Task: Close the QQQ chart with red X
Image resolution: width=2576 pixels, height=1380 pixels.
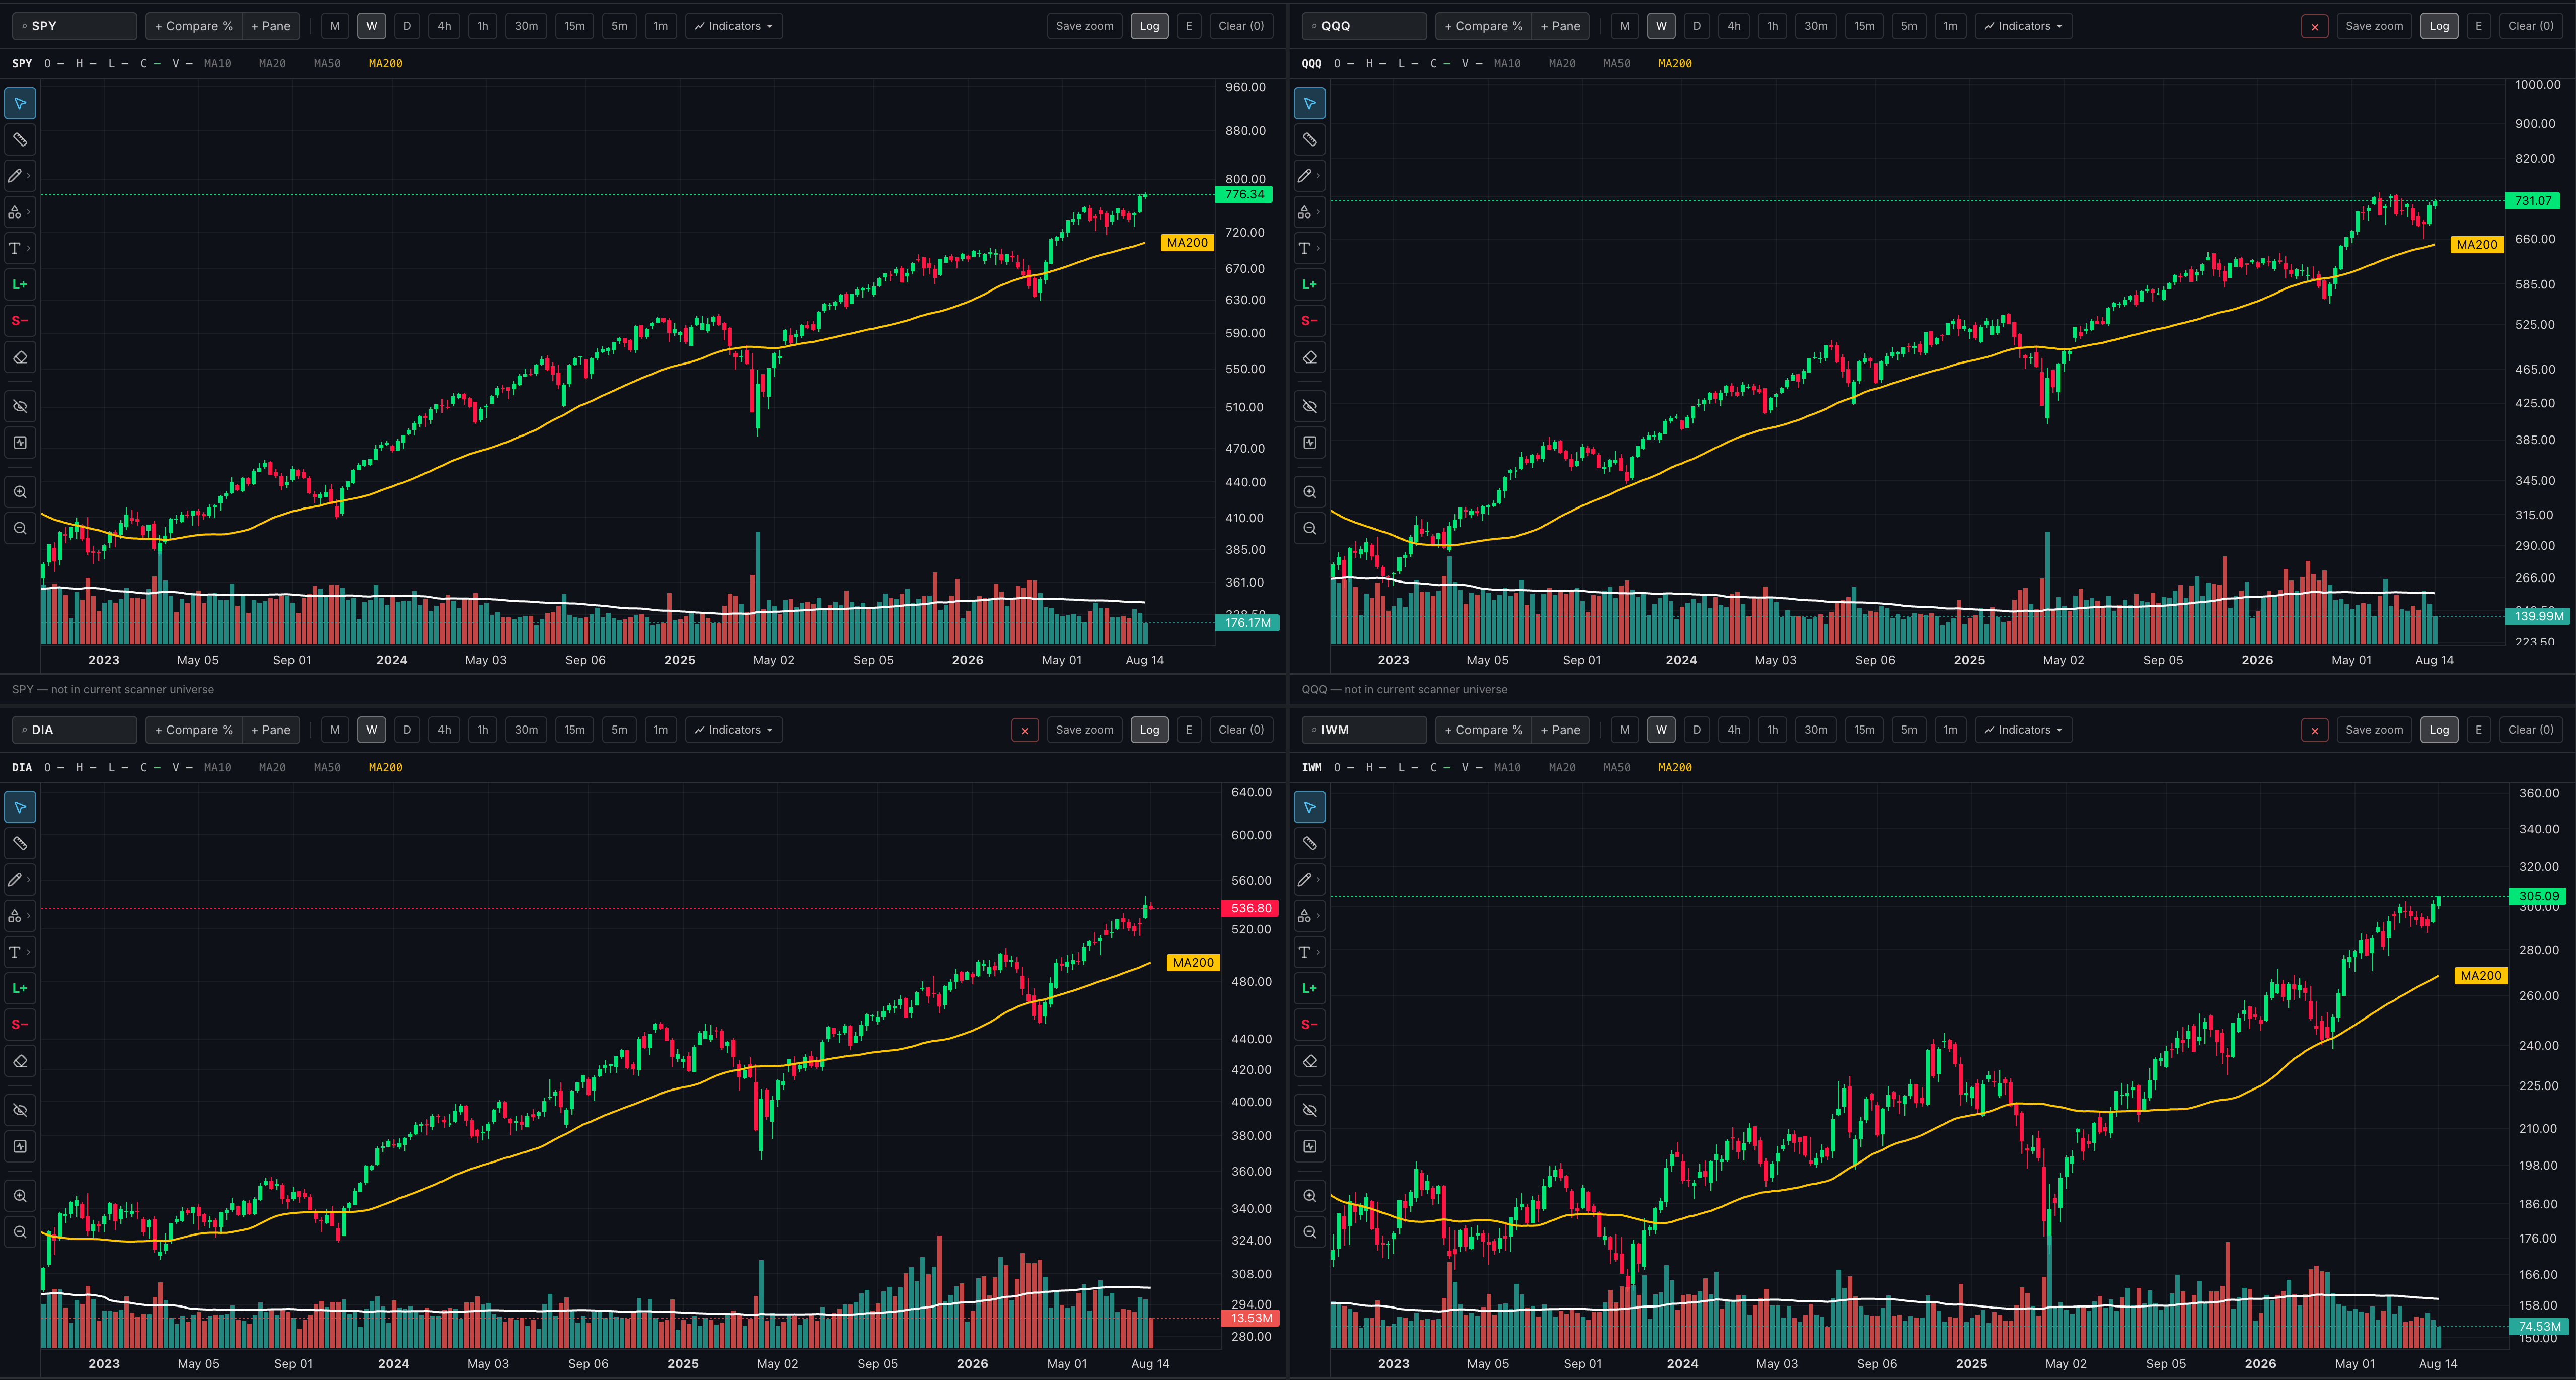Action: click(x=2315, y=27)
